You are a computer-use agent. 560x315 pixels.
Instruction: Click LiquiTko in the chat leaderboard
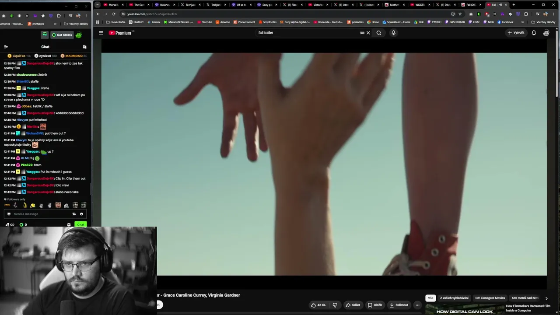coord(19,56)
